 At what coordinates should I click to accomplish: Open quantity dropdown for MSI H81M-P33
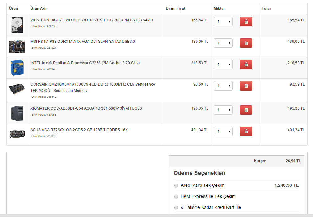tap(223, 43)
